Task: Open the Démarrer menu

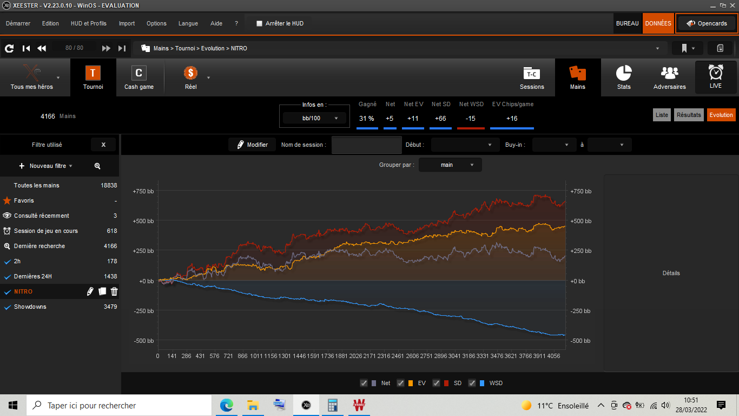Action: click(x=18, y=23)
